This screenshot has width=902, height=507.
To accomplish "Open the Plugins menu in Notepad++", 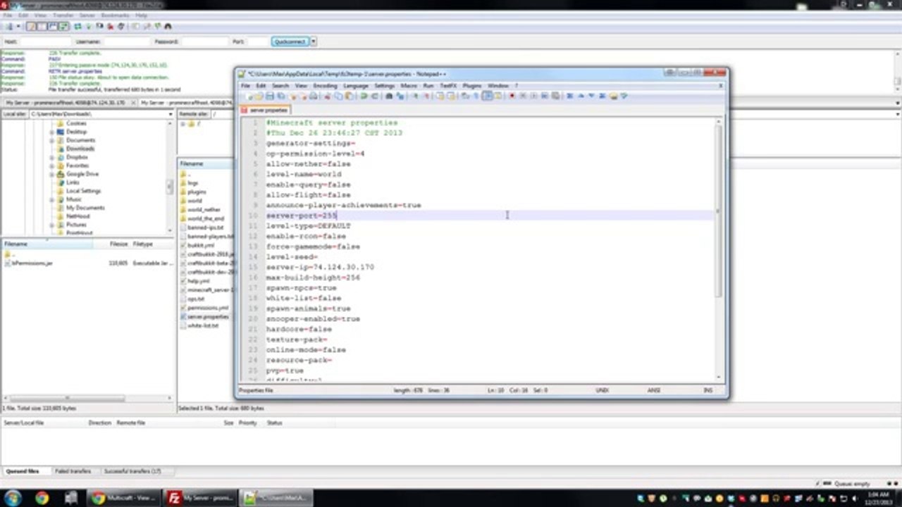I will (471, 86).
